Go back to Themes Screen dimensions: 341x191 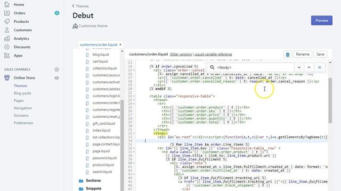pos(80,6)
